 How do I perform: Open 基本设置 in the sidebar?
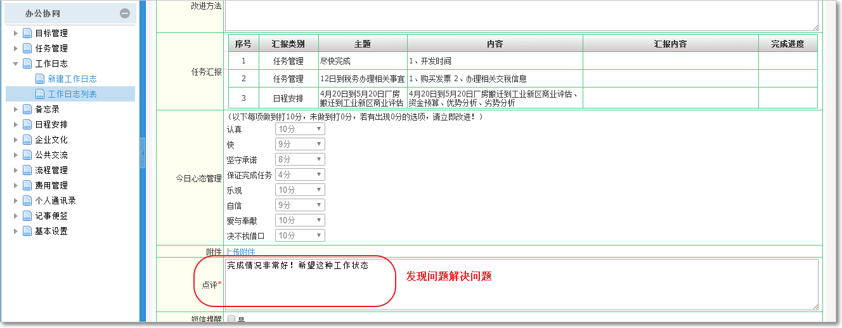tap(51, 231)
